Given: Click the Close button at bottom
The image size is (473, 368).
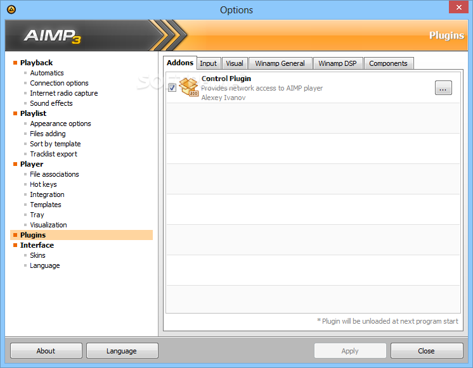Looking at the screenshot, I should click(427, 350).
